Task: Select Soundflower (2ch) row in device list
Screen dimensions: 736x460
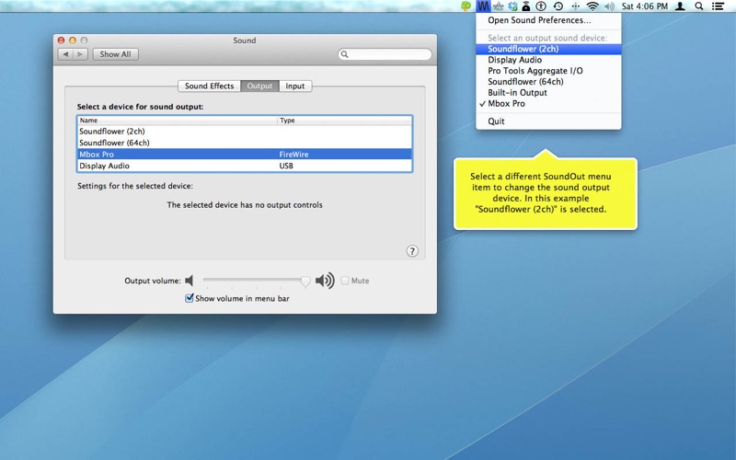Action: (245, 132)
